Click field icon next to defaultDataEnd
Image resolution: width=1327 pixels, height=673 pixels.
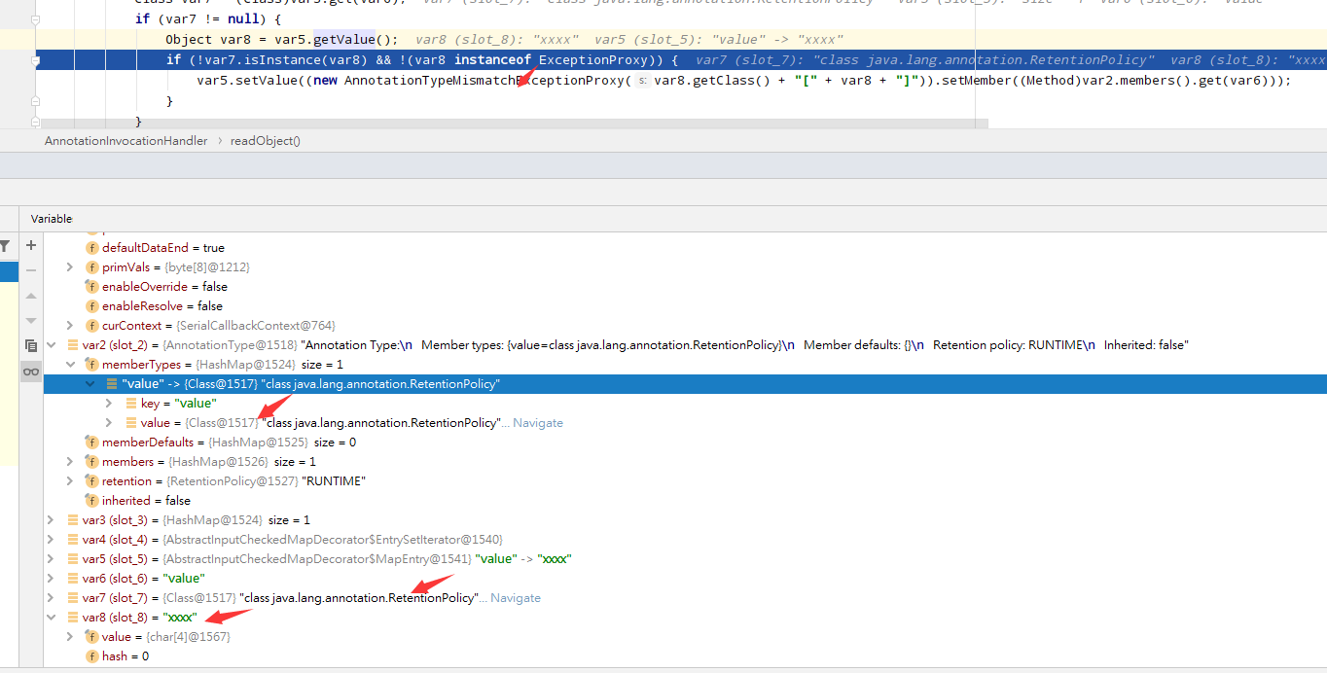point(92,248)
